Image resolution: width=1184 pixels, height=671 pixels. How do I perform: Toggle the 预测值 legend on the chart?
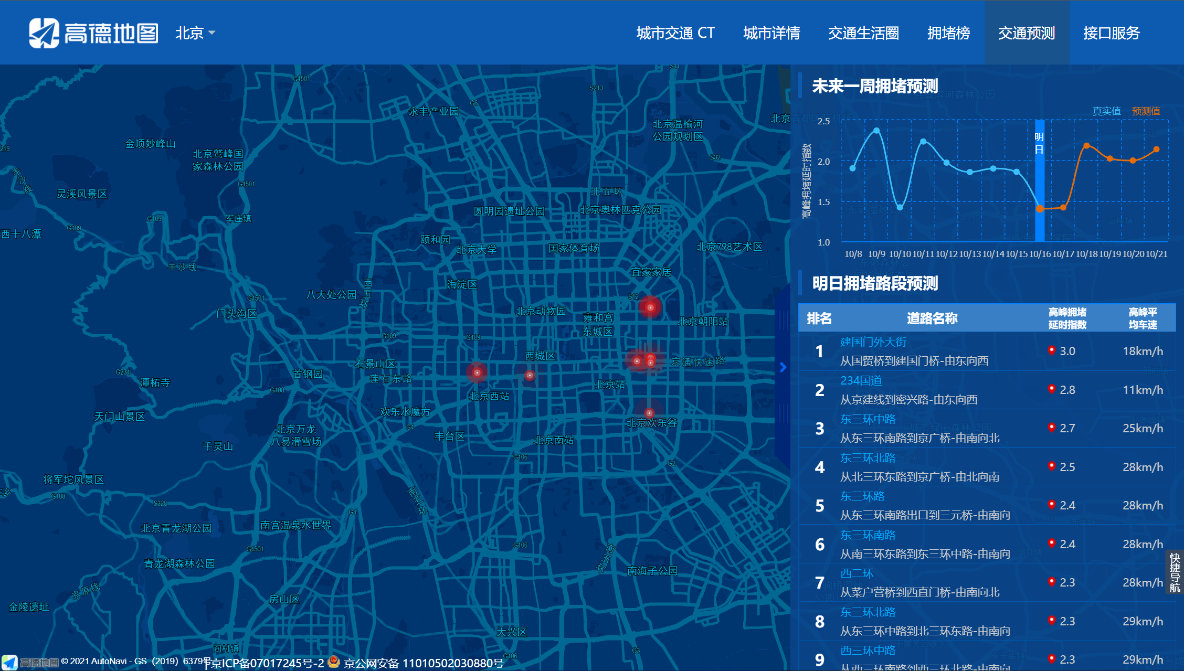[1146, 111]
